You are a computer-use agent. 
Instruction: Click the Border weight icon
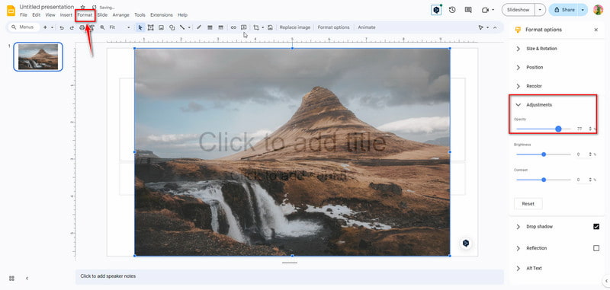click(x=210, y=27)
